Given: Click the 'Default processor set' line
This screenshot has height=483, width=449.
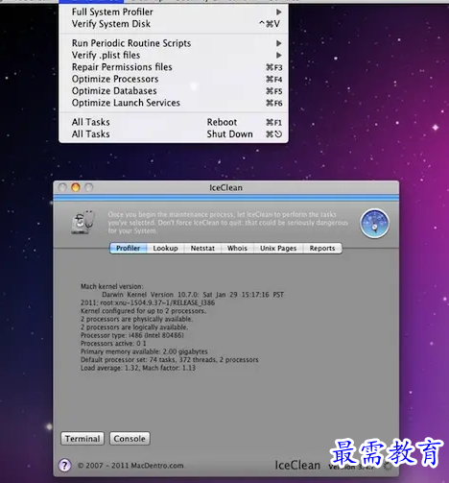Looking at the screenshot, I should coord(169,359).
